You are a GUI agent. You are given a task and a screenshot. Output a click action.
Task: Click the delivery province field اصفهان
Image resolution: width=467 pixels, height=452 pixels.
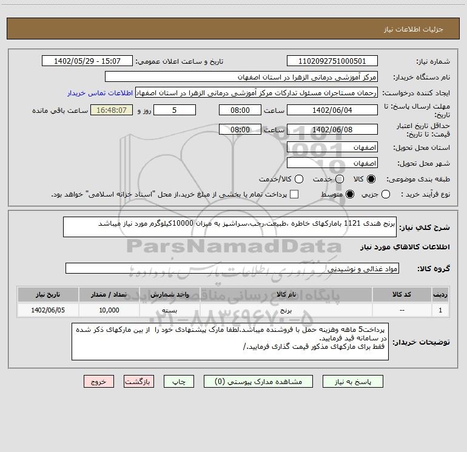click(332, 147)
